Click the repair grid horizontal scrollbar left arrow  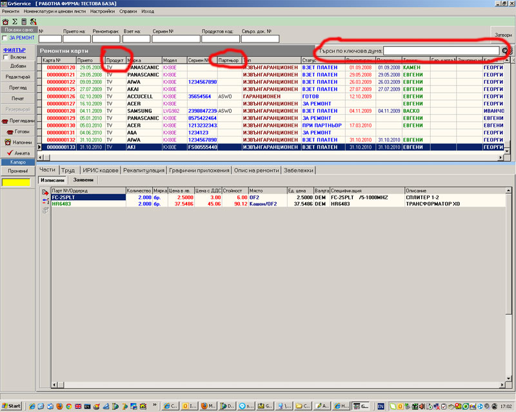(41, 158)
